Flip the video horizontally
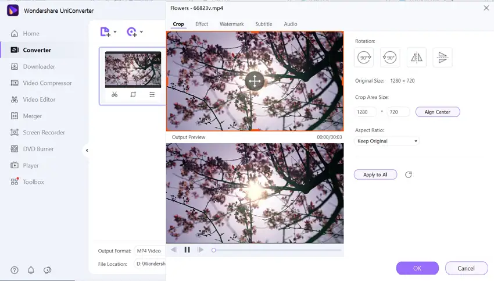494x281 pixels. pos(417,58)
